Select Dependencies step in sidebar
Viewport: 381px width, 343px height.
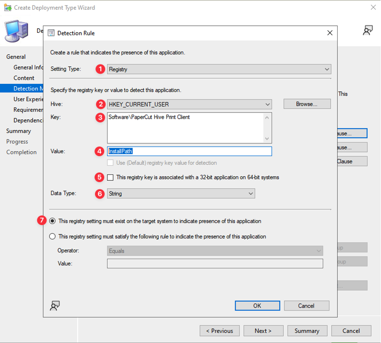click(28, 120)
